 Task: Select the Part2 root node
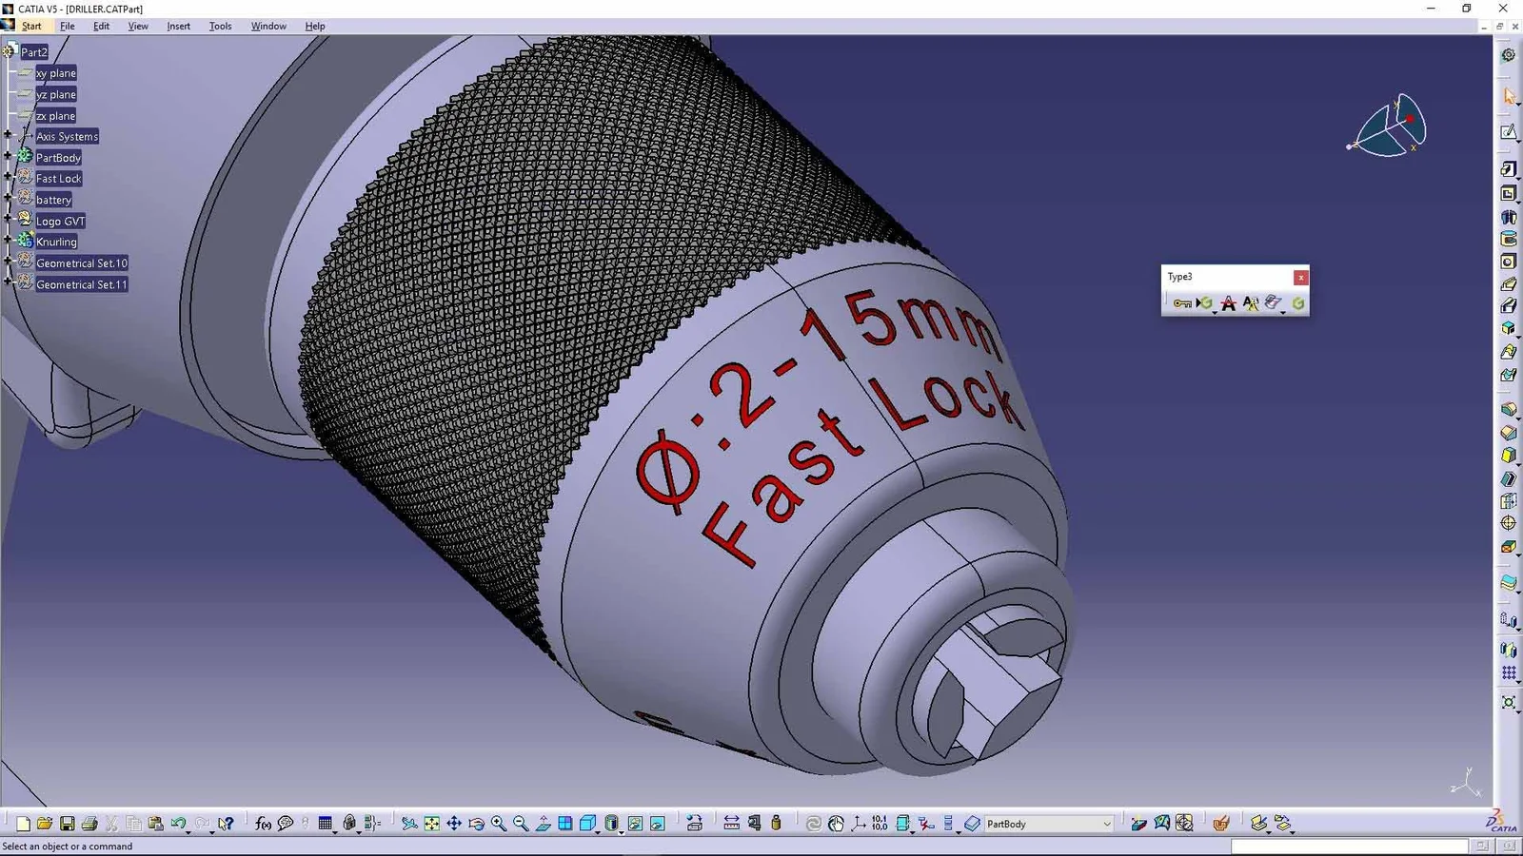[34, 52]
